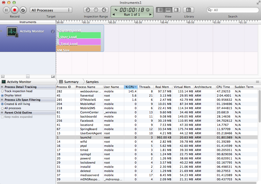Click the bottom-left track options icon
Image resolution: width=261 pixels, height=184 pixels.
click(3, 76)
